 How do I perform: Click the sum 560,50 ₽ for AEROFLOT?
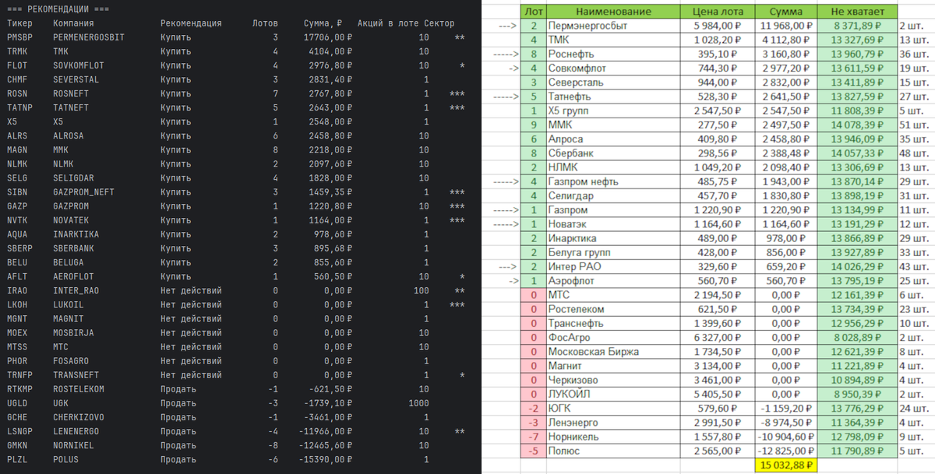tap(333, 276)
